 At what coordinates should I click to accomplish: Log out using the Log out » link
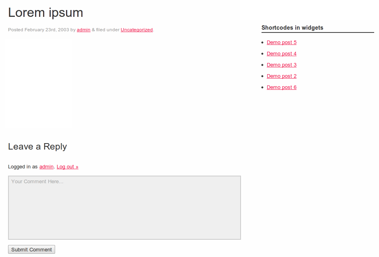tap(68, 167)
